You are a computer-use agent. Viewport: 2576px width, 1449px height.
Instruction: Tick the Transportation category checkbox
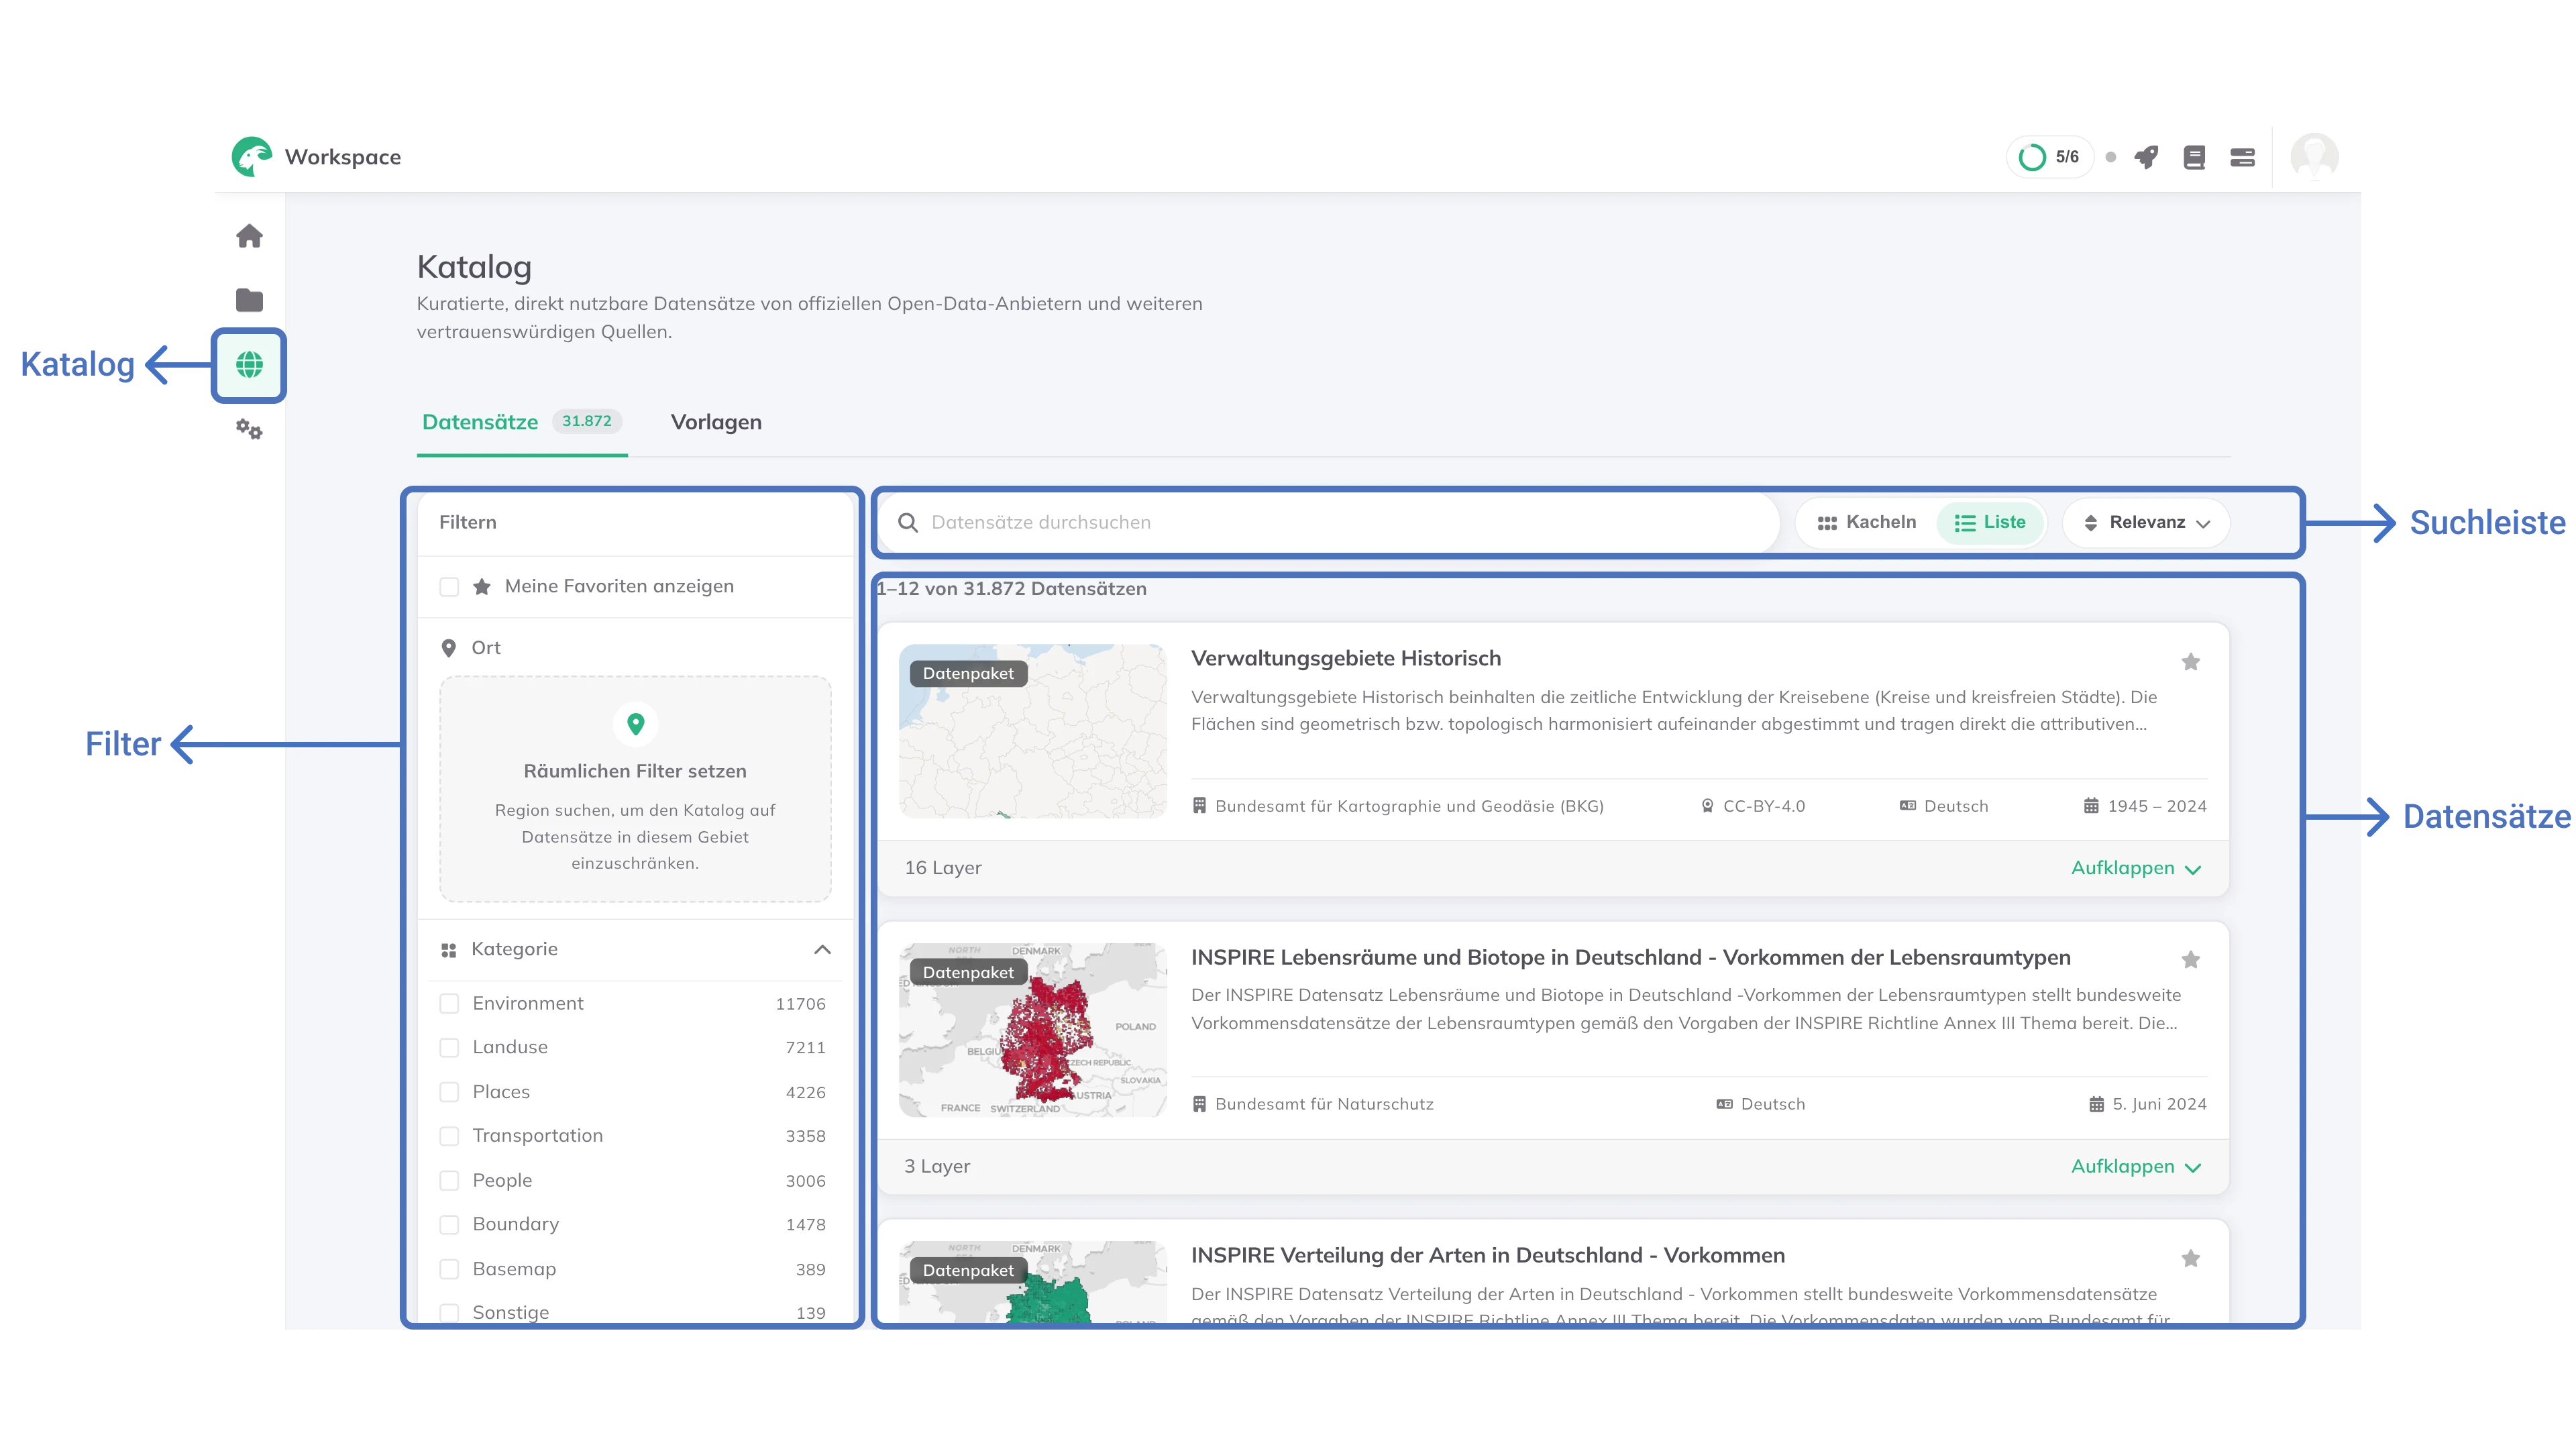(x=449, y=1136)
